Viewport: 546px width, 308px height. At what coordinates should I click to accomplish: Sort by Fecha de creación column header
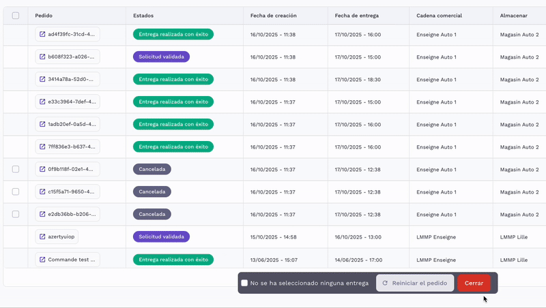(x=273, y=15)
